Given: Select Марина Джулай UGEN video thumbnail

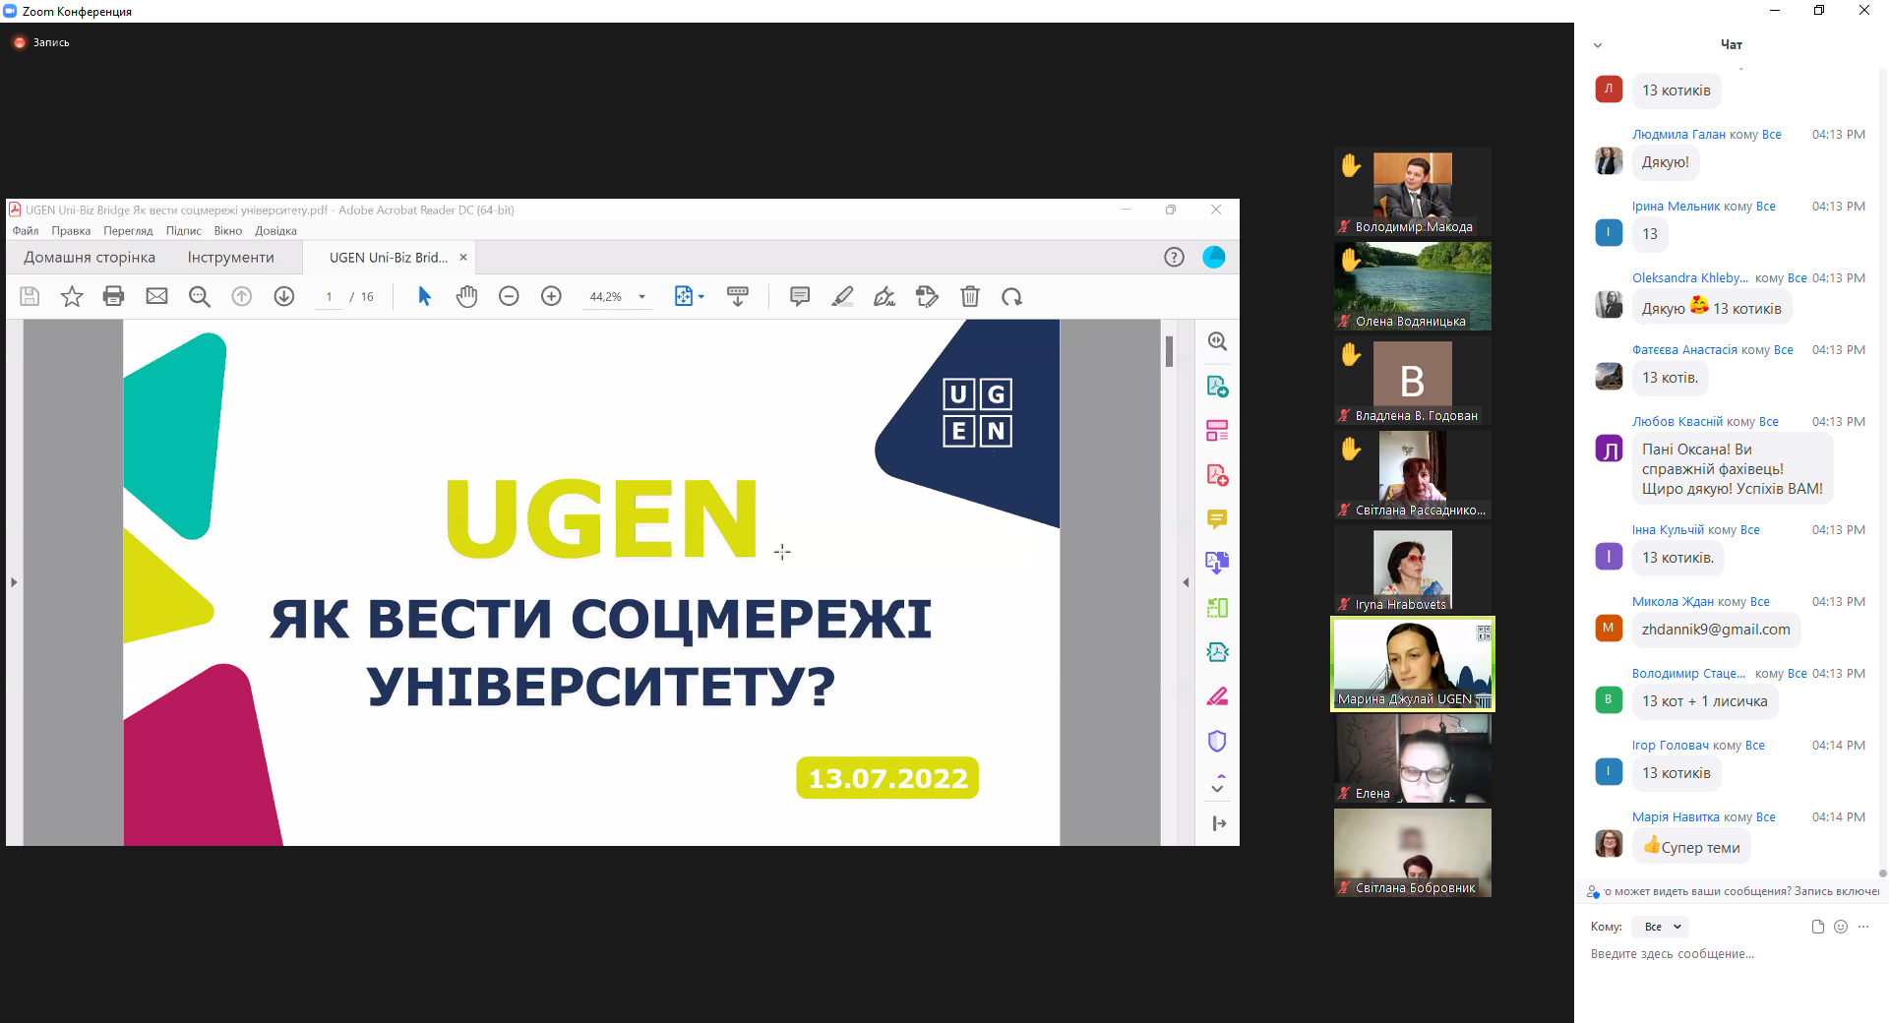Looking at the screenshot, I should point(1413,664).
